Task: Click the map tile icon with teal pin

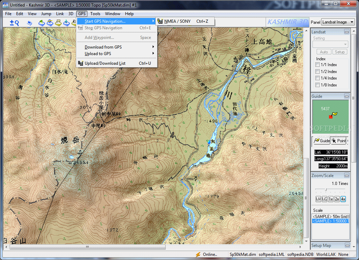Action: click(x=66, y=23)
